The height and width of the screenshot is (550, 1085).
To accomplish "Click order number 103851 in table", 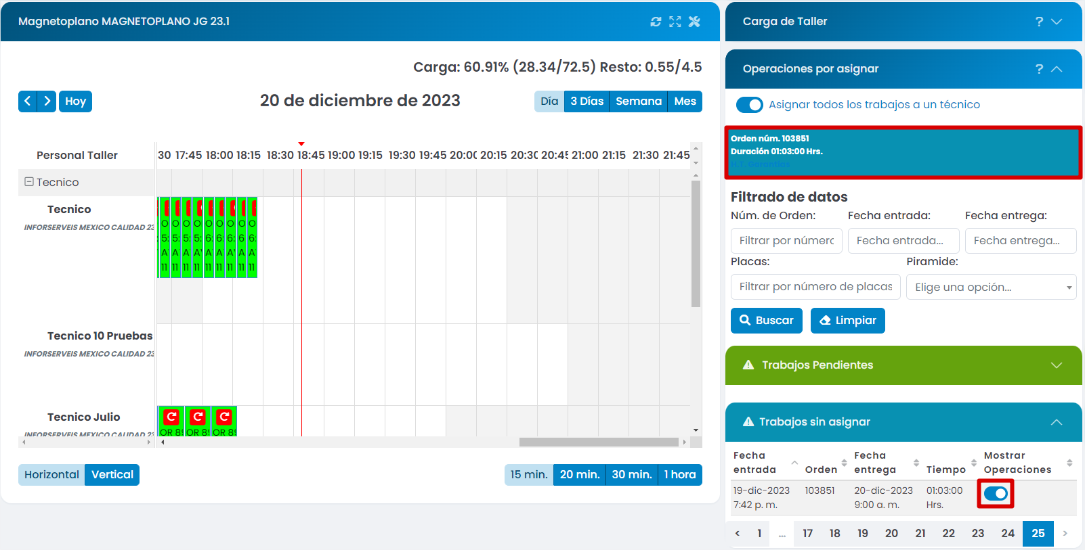I will click(x=820, y=490).
